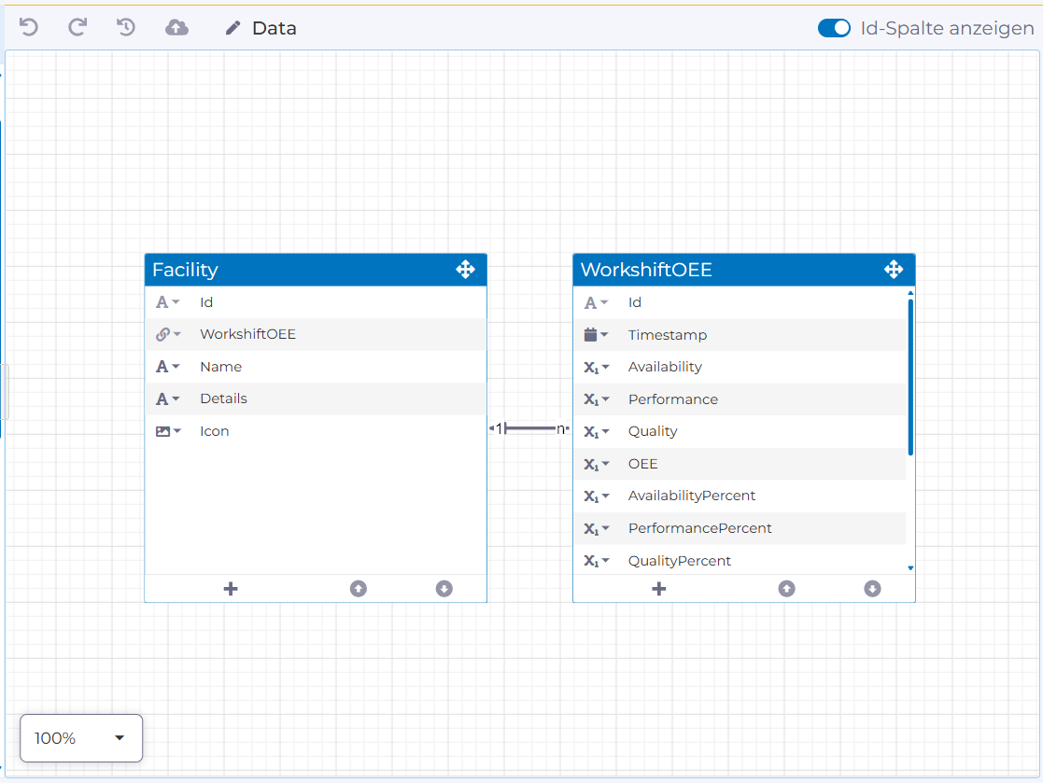Screen dimensions: 1043x783
Task: Click the undo arrow icon
Action: (x=29, y=27)
